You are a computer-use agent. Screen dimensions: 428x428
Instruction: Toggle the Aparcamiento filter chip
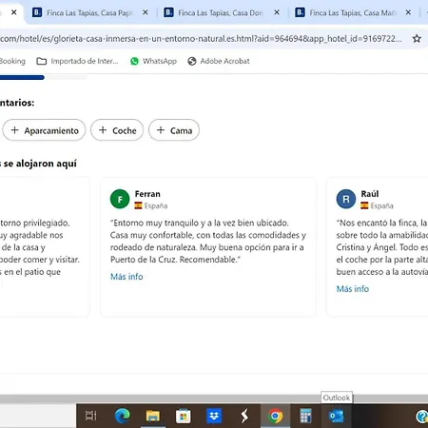click(x=44, y=130)
